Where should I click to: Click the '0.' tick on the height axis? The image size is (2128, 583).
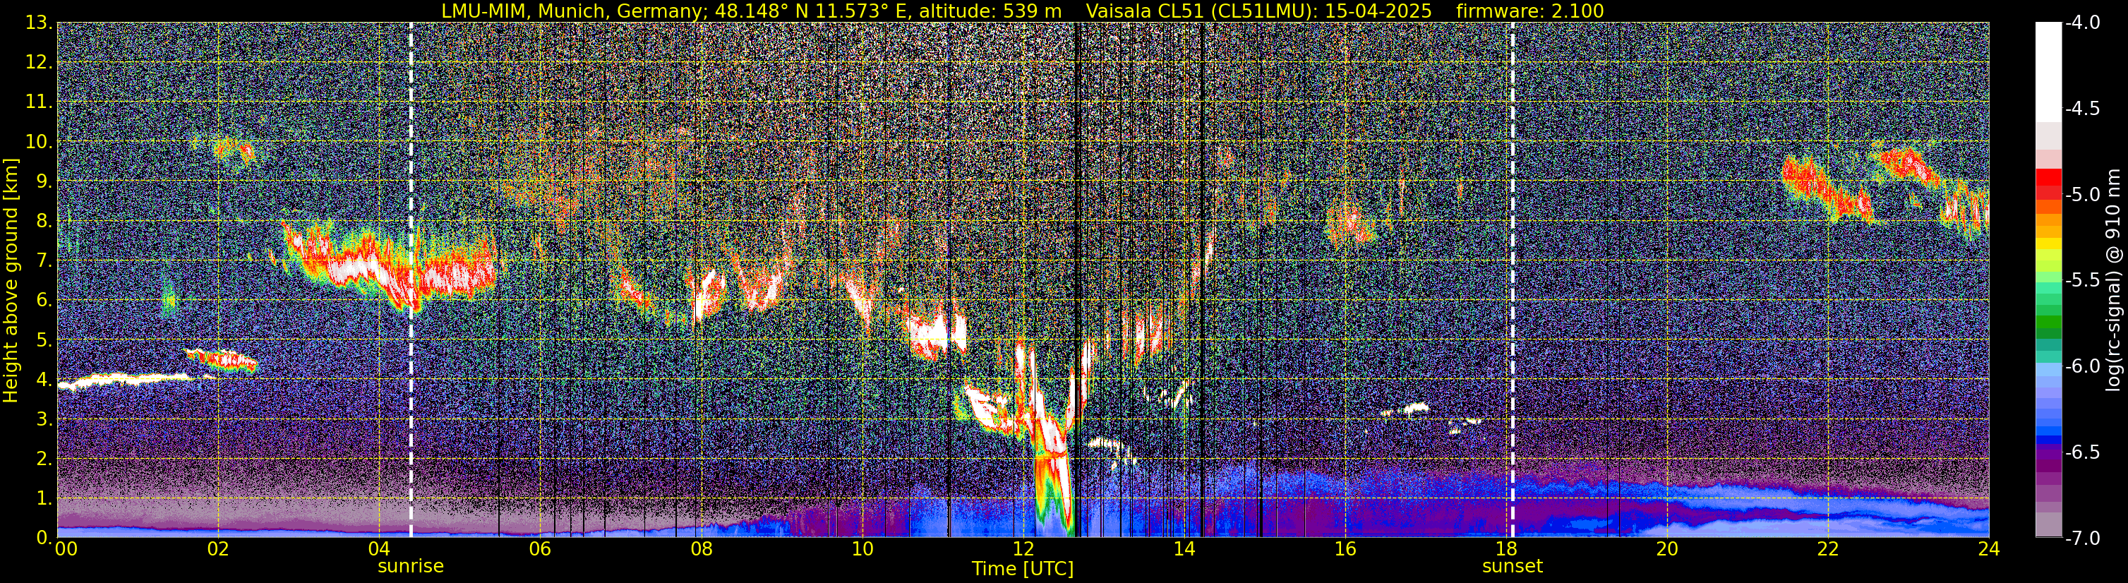44,538
